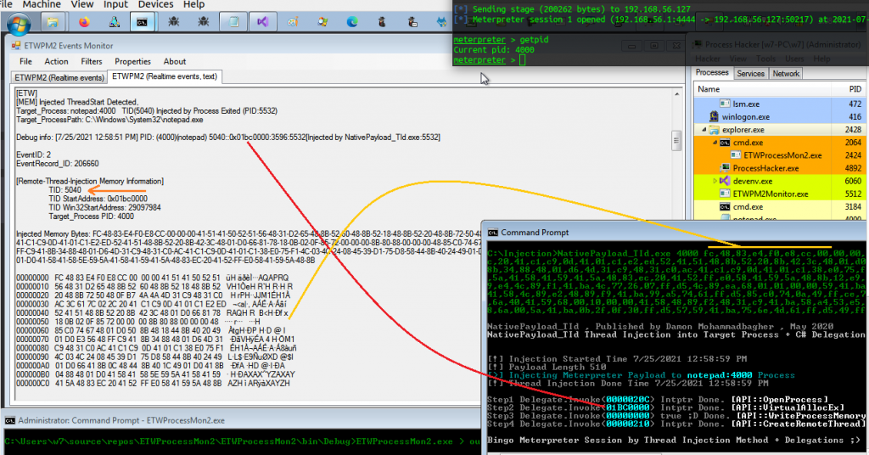Click the event text scrollbar thumb

[x=676, y=140]
